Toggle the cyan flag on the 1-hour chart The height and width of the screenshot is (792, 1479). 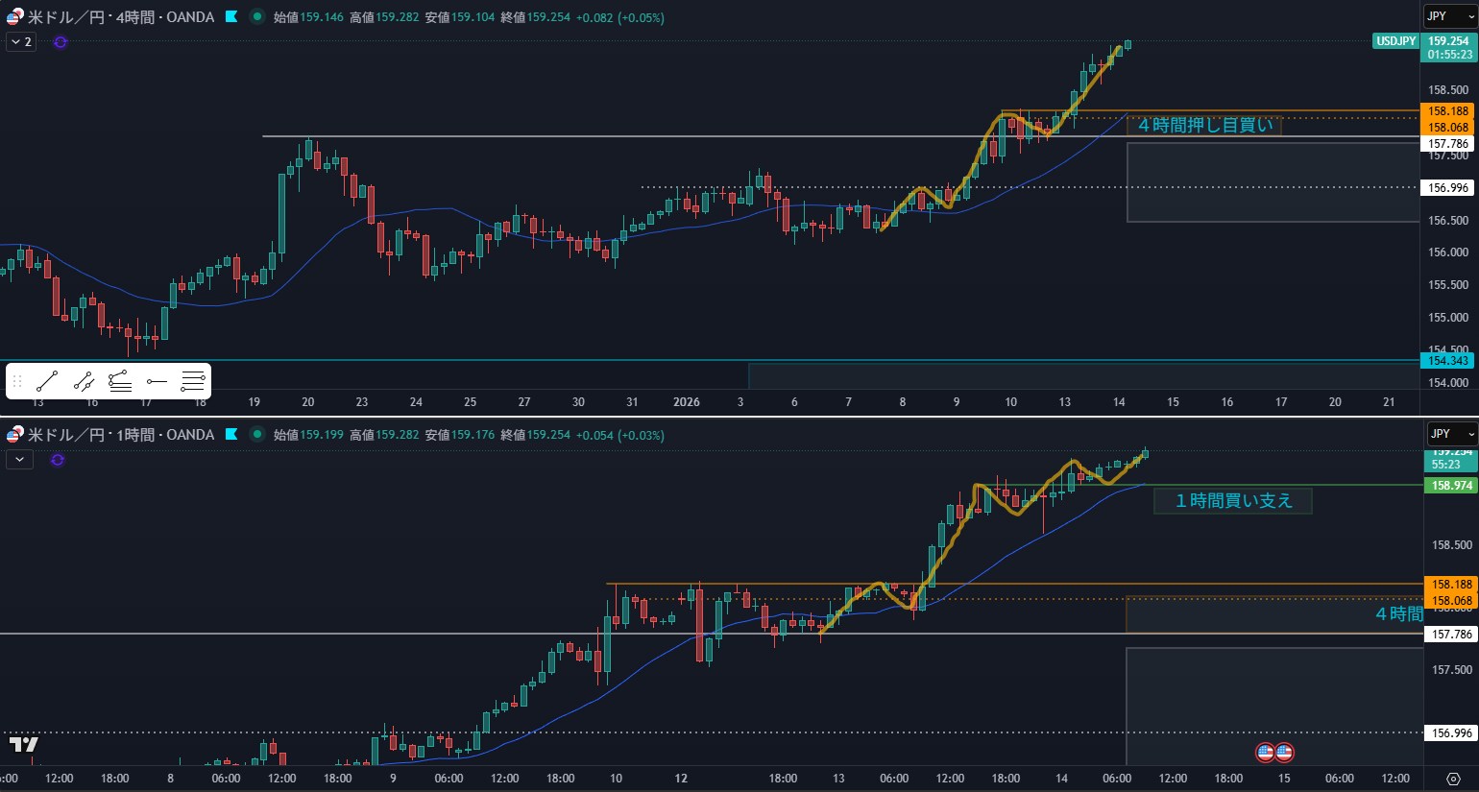231,435
